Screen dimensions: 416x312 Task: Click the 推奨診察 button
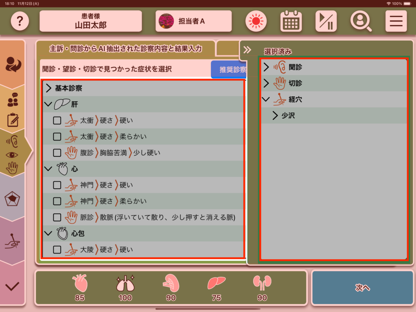tap(230, 69)
